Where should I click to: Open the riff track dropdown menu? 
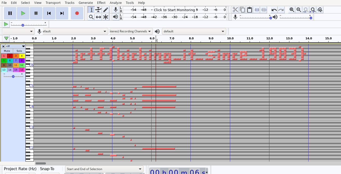click(16, 46)
